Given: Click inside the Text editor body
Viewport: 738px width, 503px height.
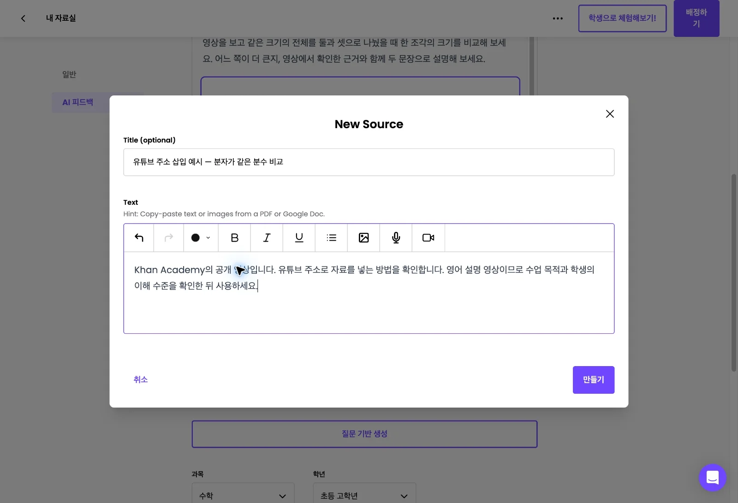Looking at the screenshot, I should [369, 292].
